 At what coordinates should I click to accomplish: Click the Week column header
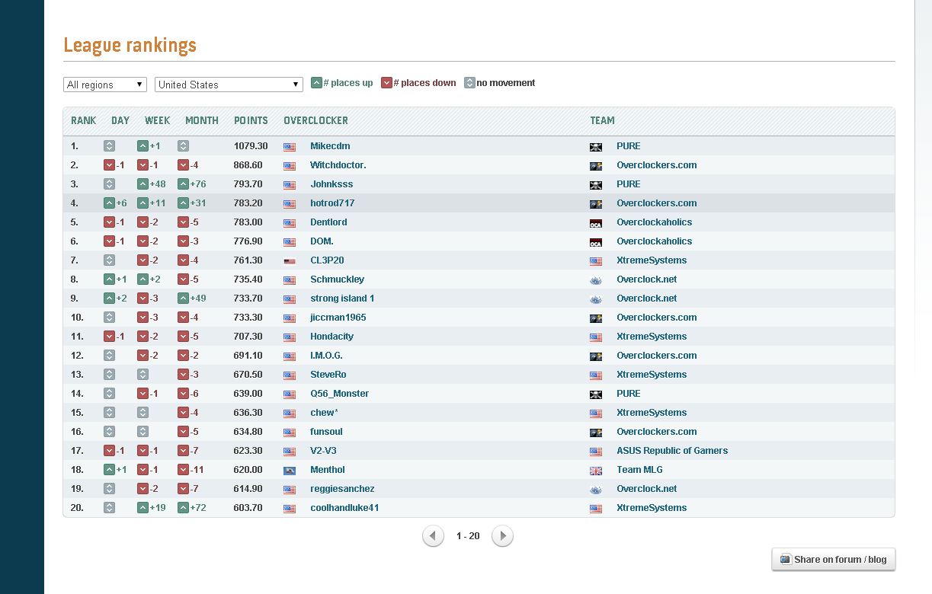pos(157,120)
